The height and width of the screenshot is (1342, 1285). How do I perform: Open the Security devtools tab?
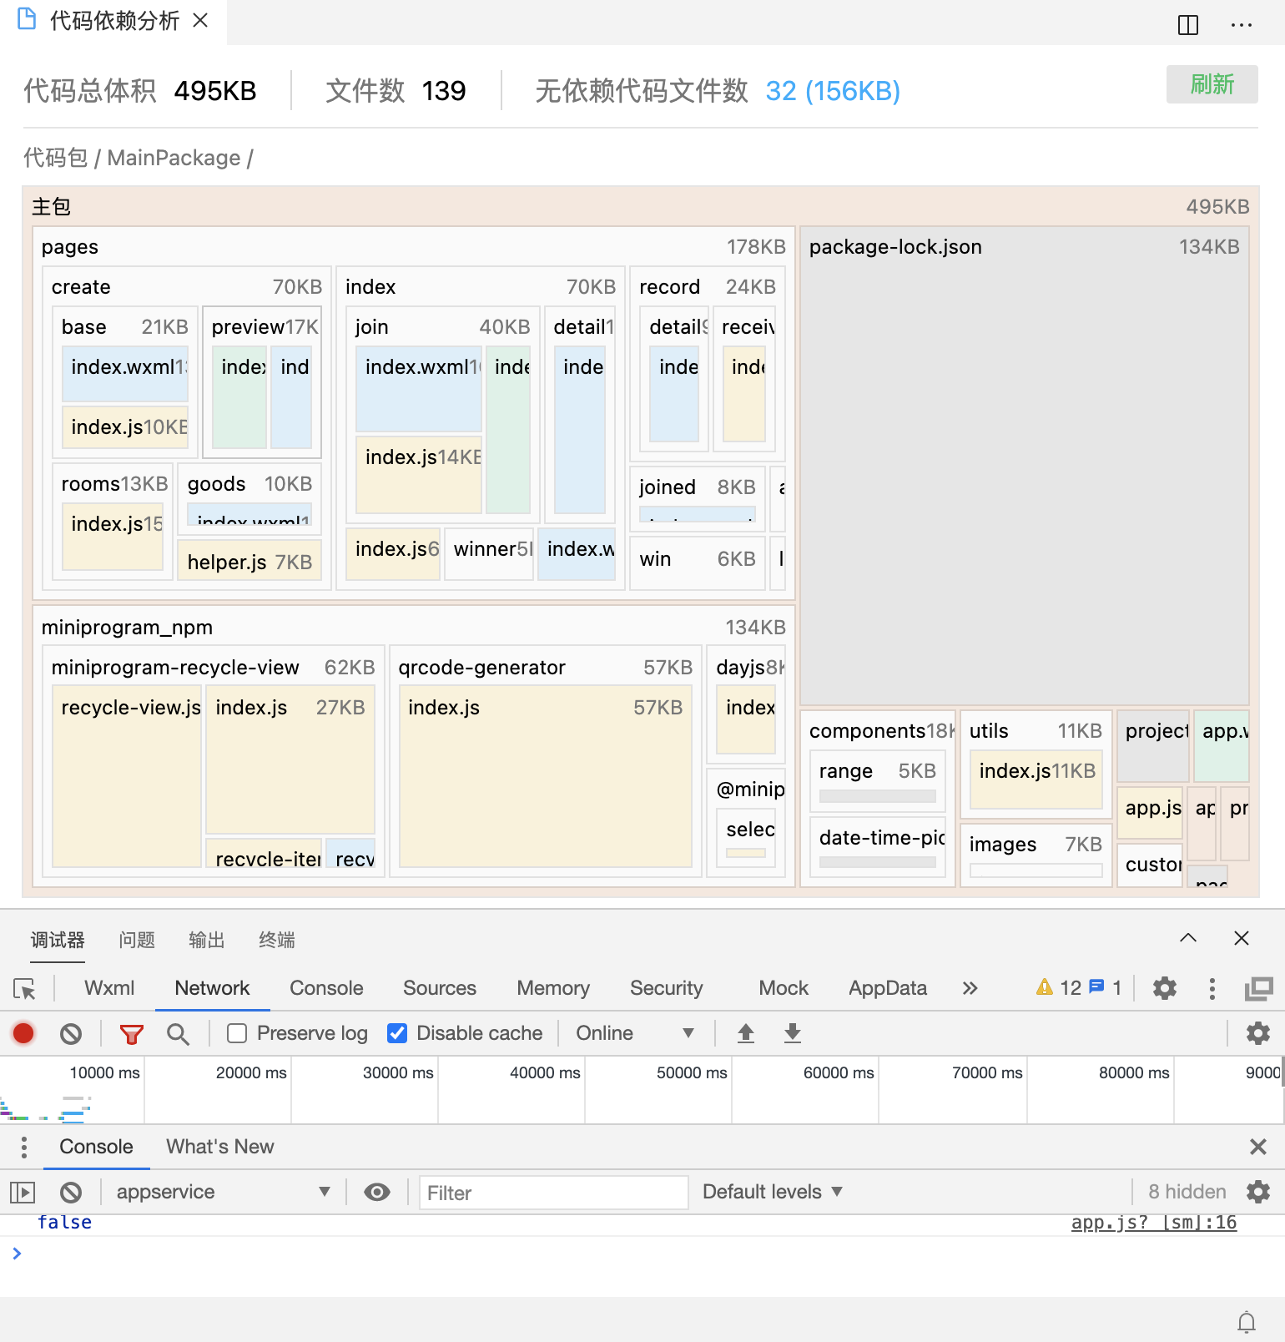click(x=667, y=988)
